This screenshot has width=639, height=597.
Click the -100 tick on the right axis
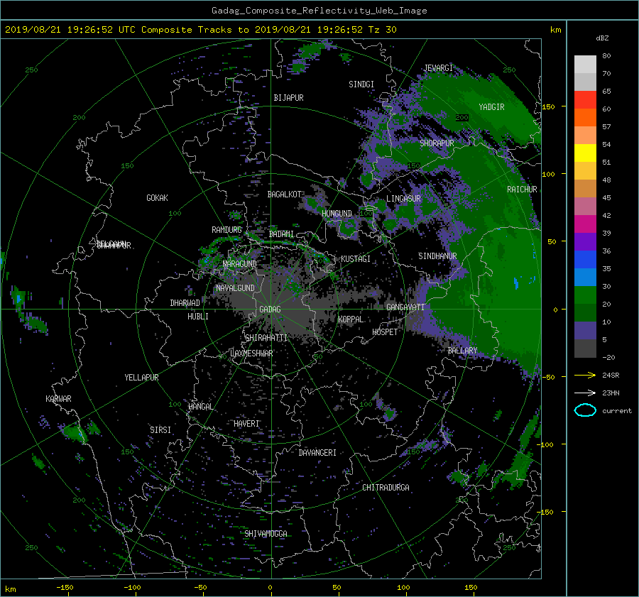[x=546, y=444]
